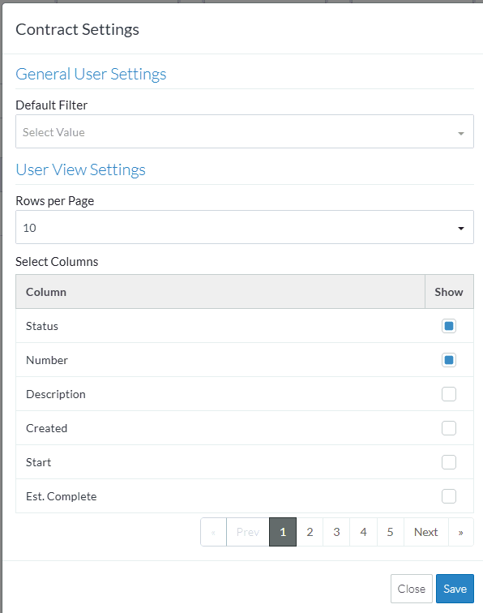This screenshot has height=613, width=483.
Task: Open the Default Filter dropdown
Action: pyautogui.click(x=245, y=131)
